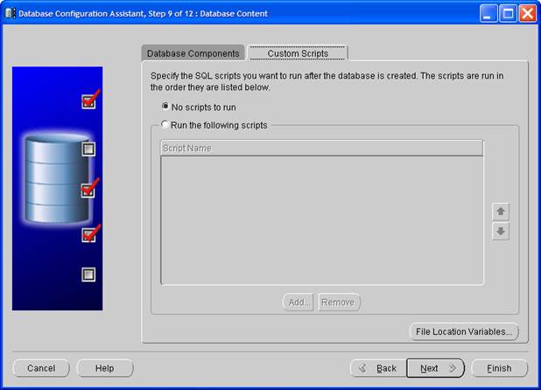The width and height of the screenshot is (541, 390).
Task: Cancel the Database Configuration Assistant
Action: 41,368
